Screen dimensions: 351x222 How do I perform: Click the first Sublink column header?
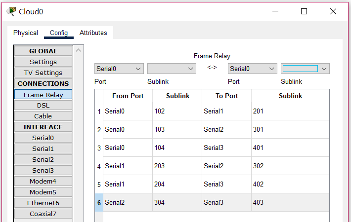point(177,96)
